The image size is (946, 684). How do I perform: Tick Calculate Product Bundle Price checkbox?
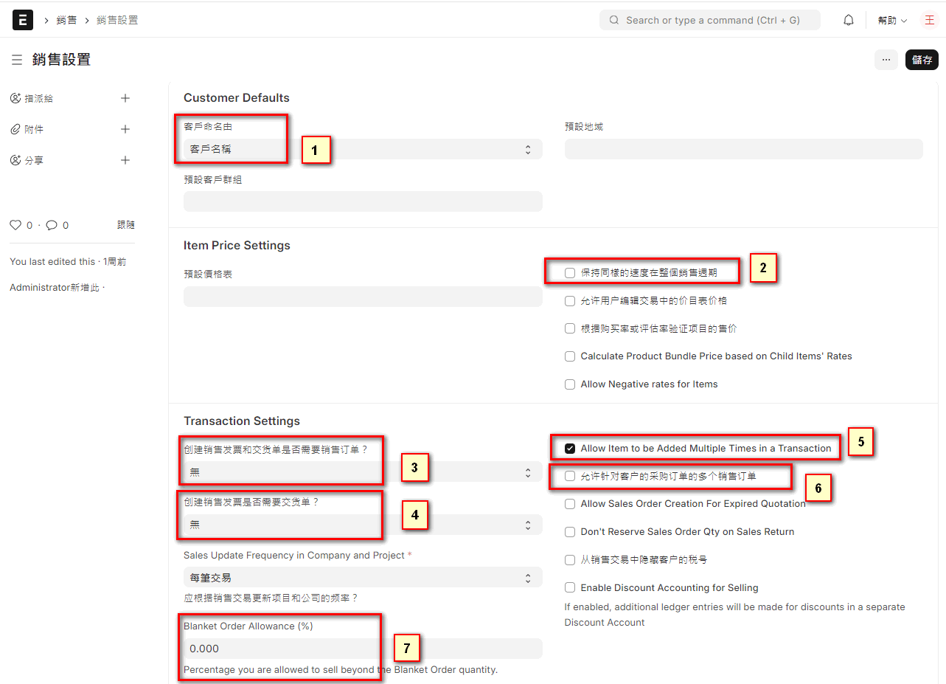coord(570,356)
